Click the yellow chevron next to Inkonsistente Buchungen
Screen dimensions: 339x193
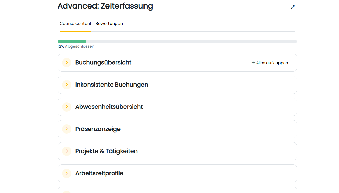pyautogui.click(x=67, y=85)
